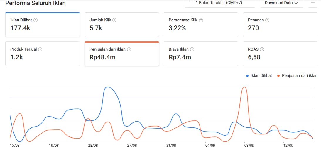Click help icon next to ROAS
This screenshot has height=147, width=321.
pyautogui.click(x=262, y=49)
